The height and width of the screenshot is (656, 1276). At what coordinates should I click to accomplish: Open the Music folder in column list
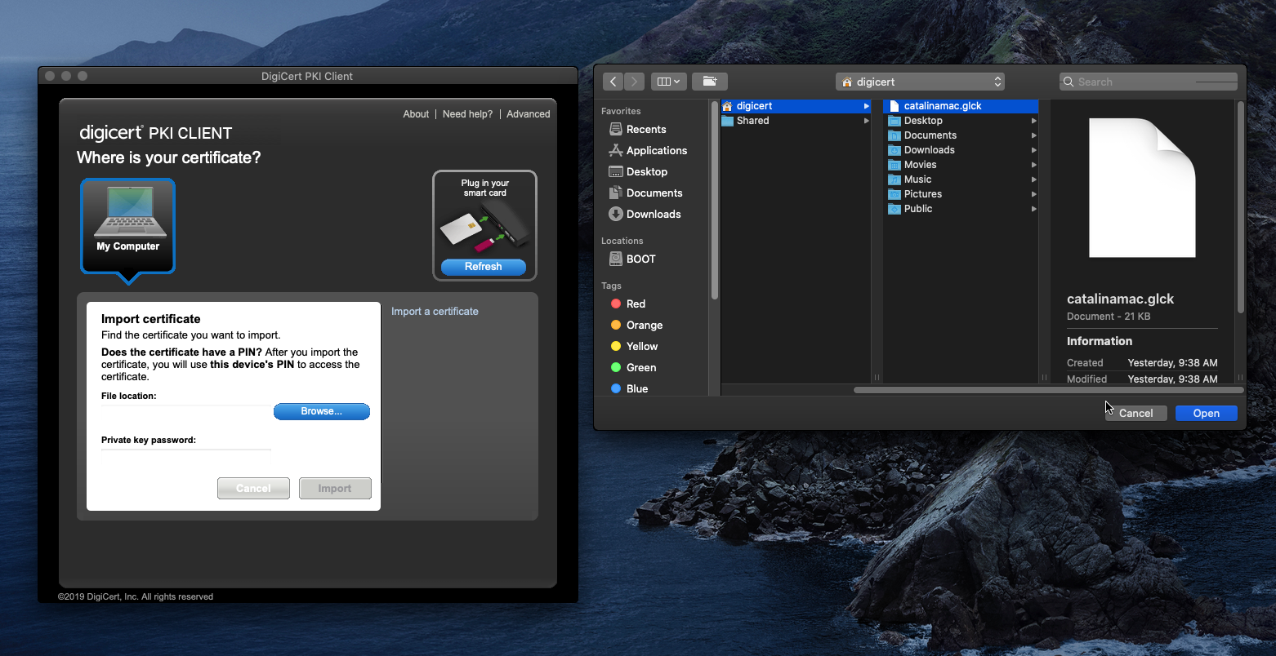point(961,180)
